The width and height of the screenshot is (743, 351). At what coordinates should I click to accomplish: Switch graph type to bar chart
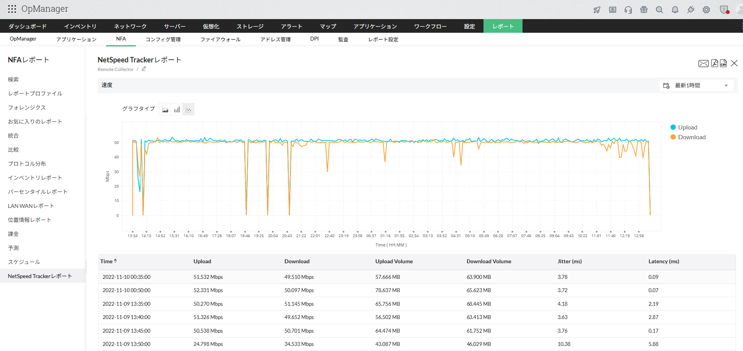(x=177, y=110)
